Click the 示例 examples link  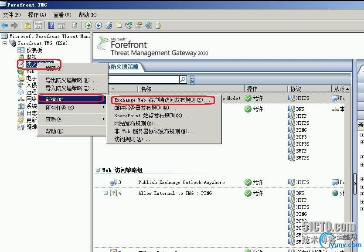(x=192, y=79)
